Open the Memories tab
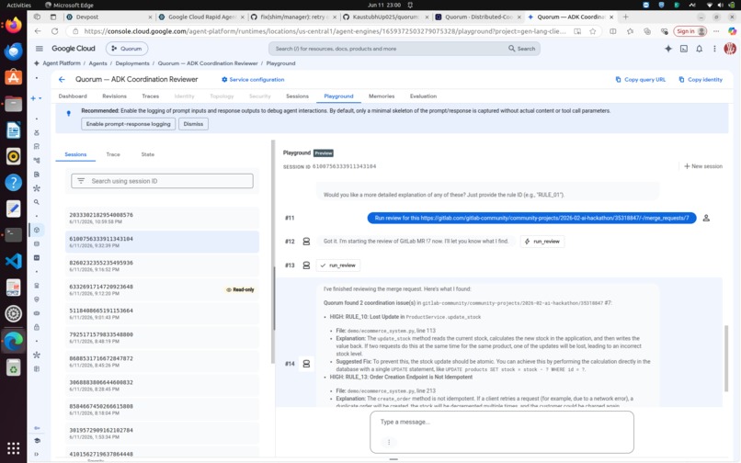 point(382,96)
